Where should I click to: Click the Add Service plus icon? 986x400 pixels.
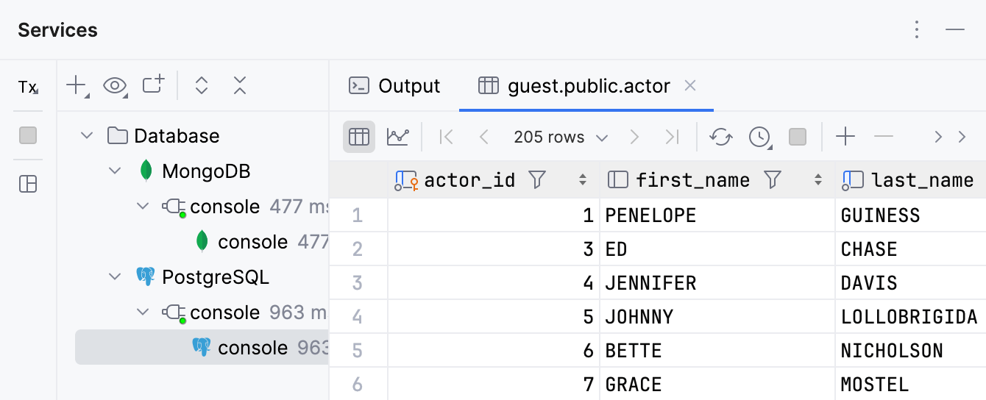pyautogui.click(x=76, y=85)
